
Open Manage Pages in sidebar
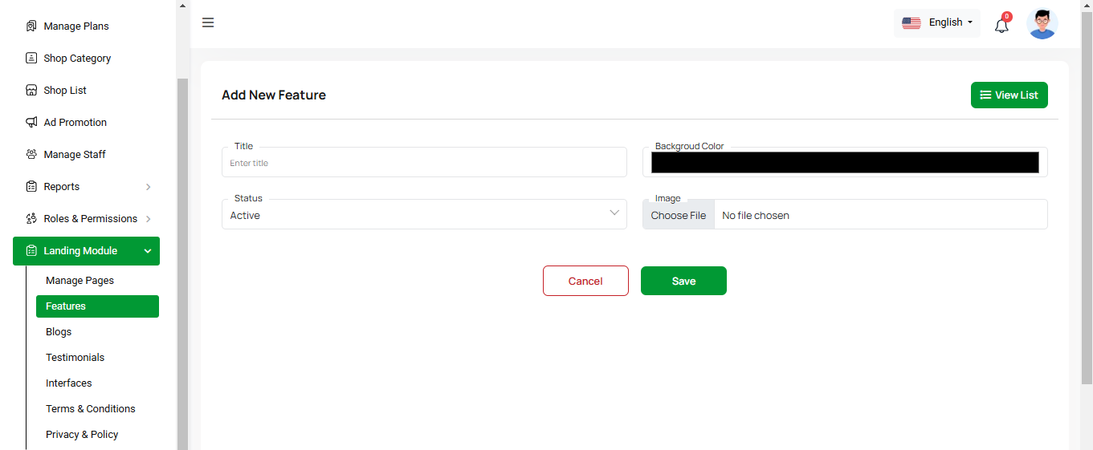[x=80, y=281]
